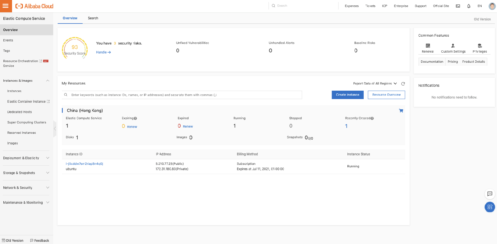497x244 pixels.
Task: Switch to the Search tab
Action: click(93, 18)
